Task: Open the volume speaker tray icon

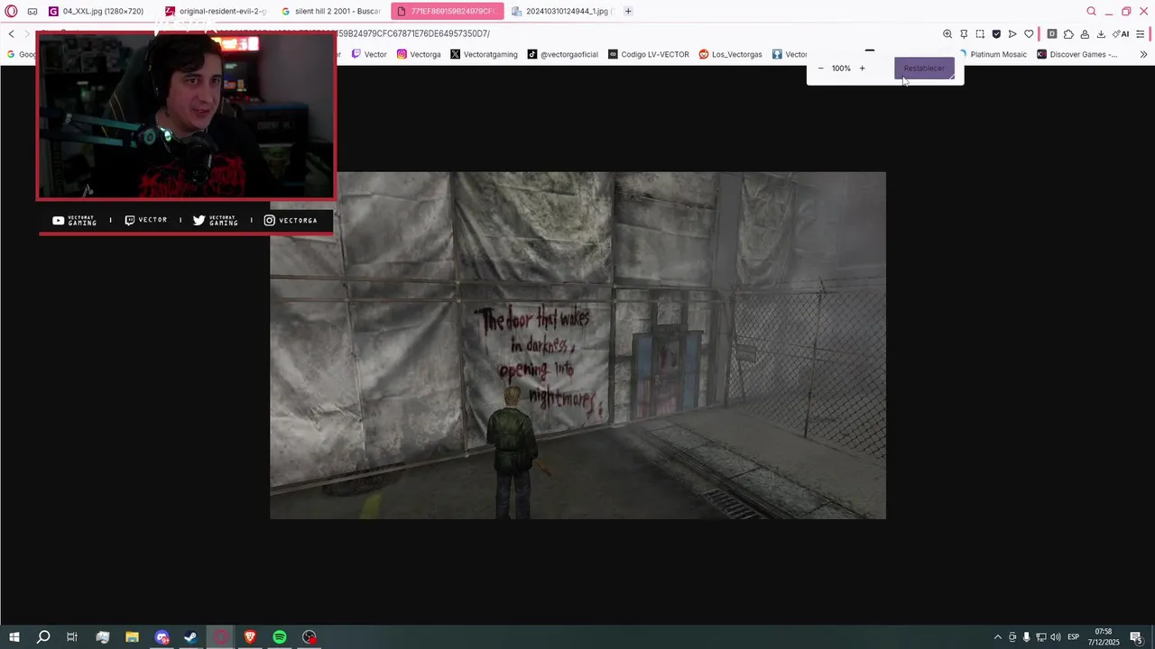Action: pos(1055,637)
